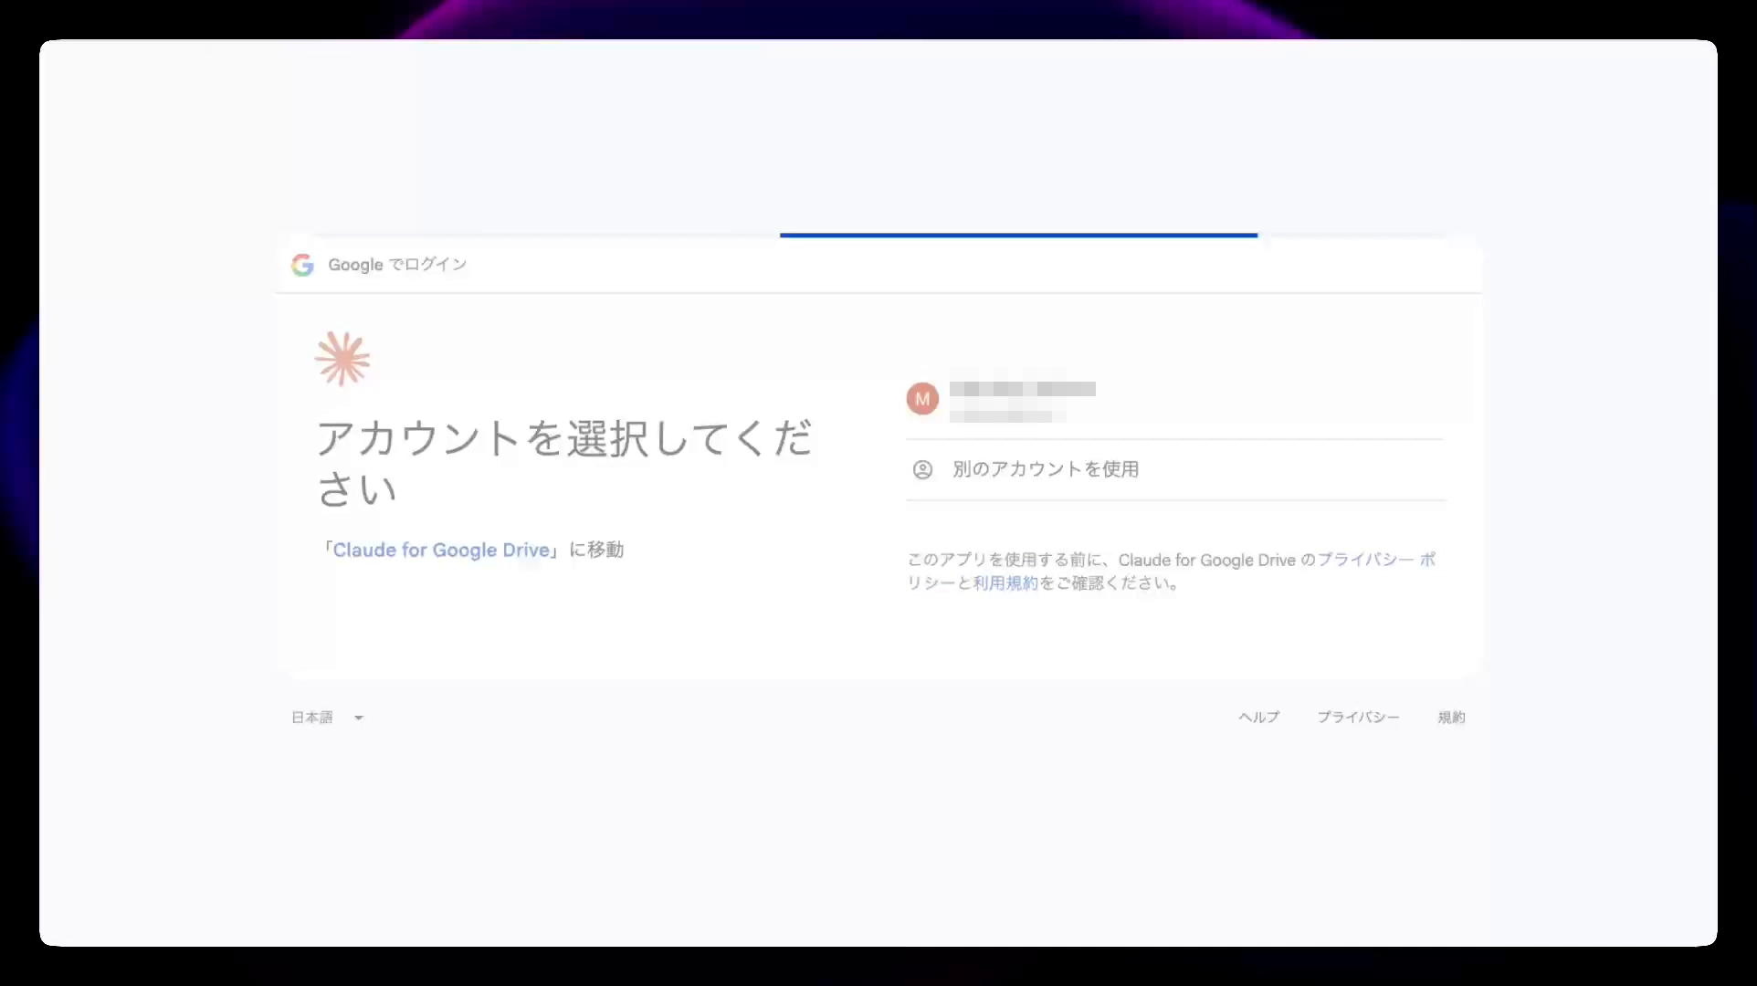This screenshot has width=1757, height=986.
Task: Open the 日本語 language dropdown
Action: [327, 718]
